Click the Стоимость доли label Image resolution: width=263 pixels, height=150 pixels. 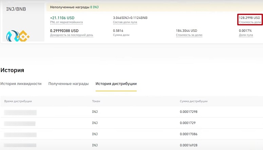tap(250, 22)
